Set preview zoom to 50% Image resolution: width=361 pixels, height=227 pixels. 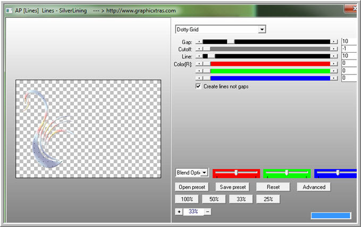[x=214, y=199]
